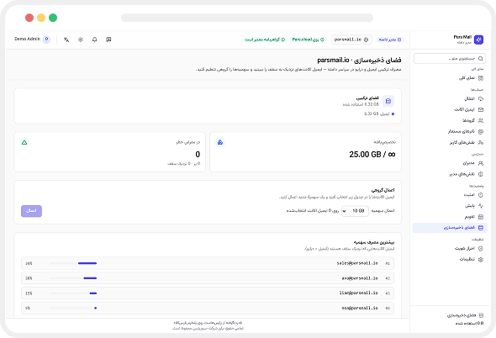The height and width of the screenshot is (338, 496).
Task: Click the 25.00 GB / ∞ allocated value
Action: [372, 155]
